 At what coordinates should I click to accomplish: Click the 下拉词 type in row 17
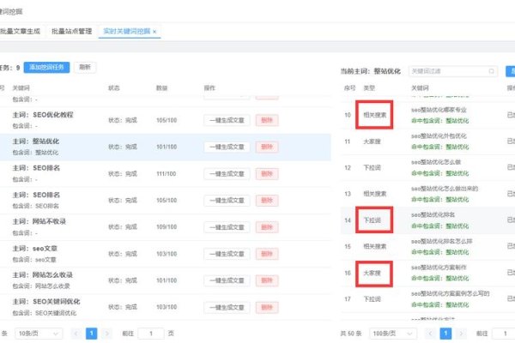tap(372, 299)
